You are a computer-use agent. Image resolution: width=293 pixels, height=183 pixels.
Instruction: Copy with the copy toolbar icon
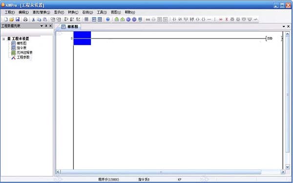pyautogui.click(x=39, y=19)
